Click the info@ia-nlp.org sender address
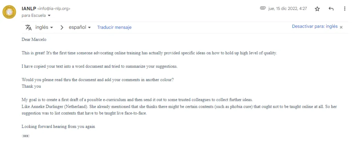Screen dimensions: 352x146 tap(56, 9)
